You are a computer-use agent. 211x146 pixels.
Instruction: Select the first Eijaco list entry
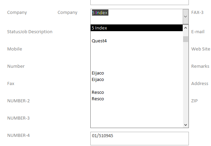[x=98, y=73]
